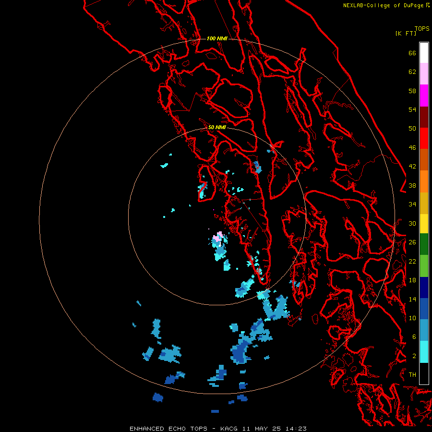This screenshot has height=432, width=432.
Task: Click the gold legend swatch
Action: coord(424,203)
